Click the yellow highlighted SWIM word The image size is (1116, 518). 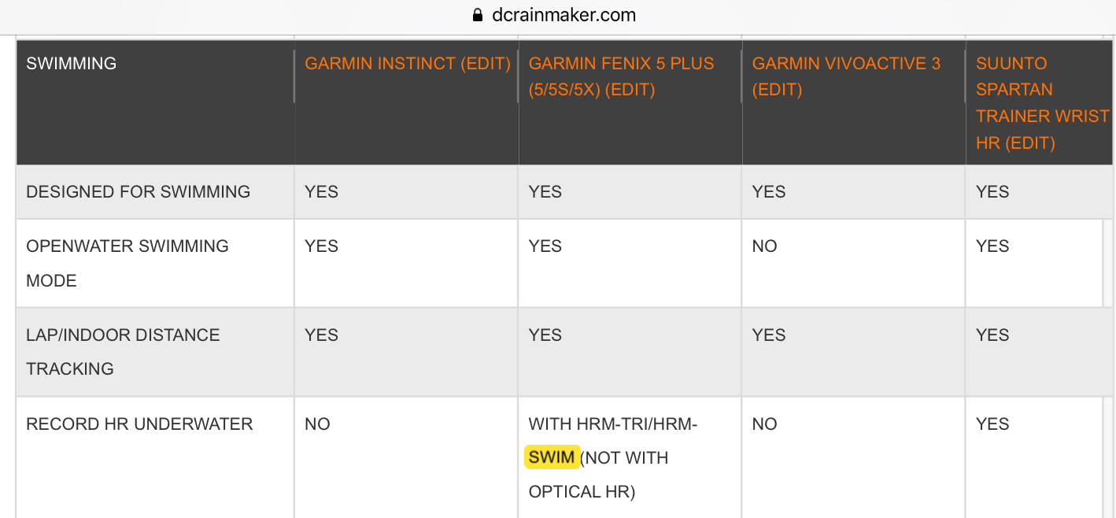point(552,458)
